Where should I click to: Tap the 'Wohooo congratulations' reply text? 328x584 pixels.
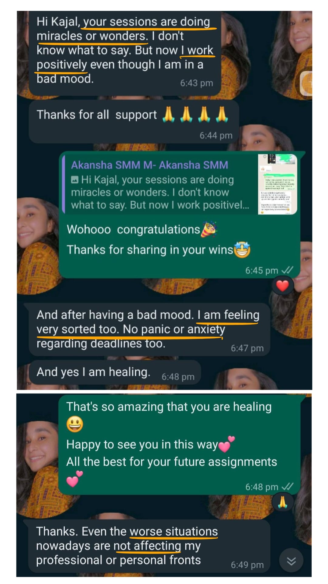pos(133,230)
